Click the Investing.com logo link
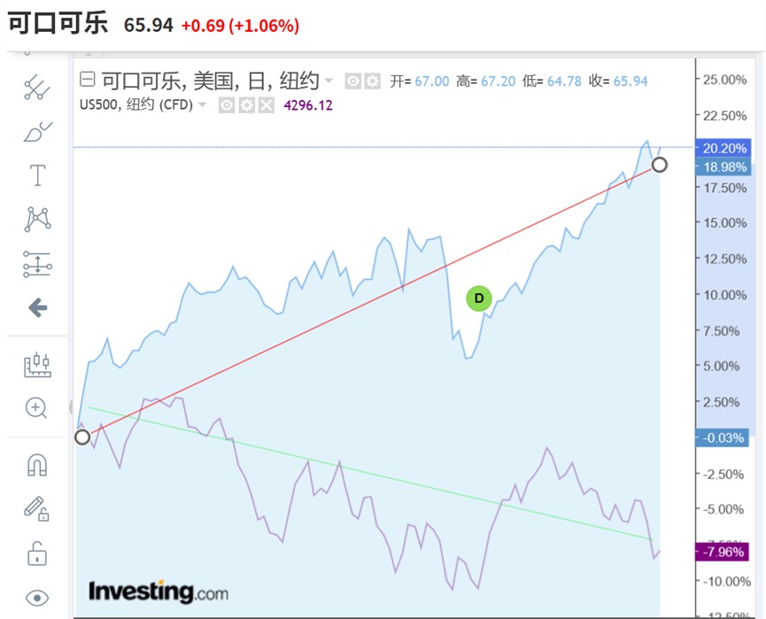 (158, 591)
